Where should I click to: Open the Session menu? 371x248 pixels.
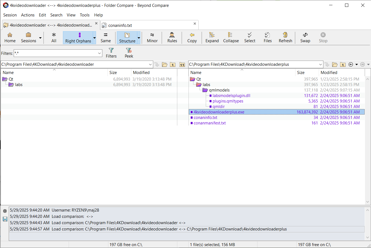coord(10,15)
